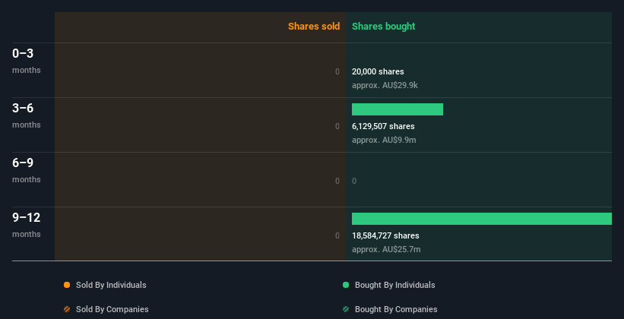This screenshot has height=319, width=624.
Task: Click the green Bought By Individuals legend dot
Action: pos(346,285)
